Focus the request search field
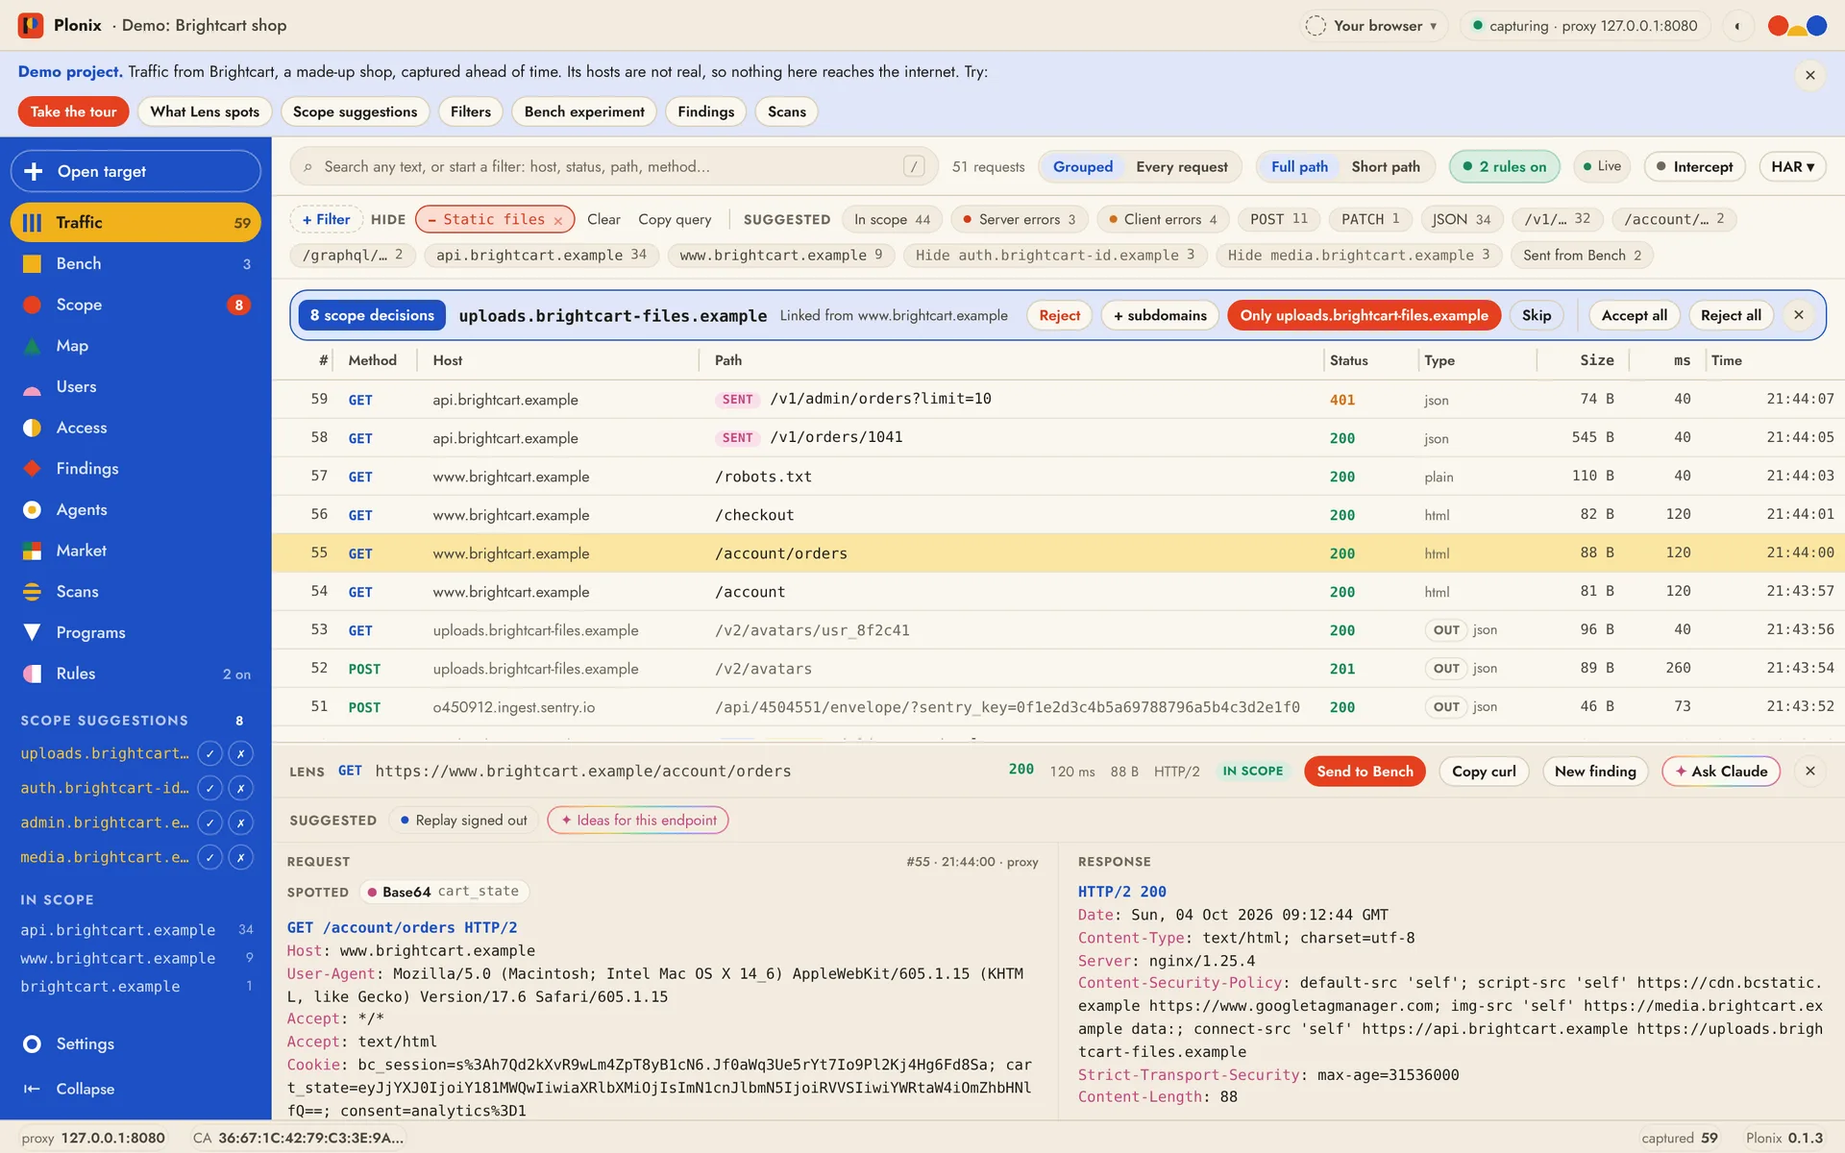This screenshot has height=1153, width=1845. click(614, 166)
